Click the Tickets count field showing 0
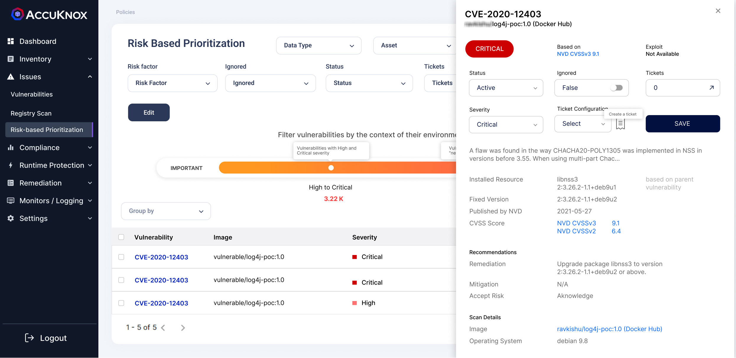The image size is (736, 358). click(683, 88)
